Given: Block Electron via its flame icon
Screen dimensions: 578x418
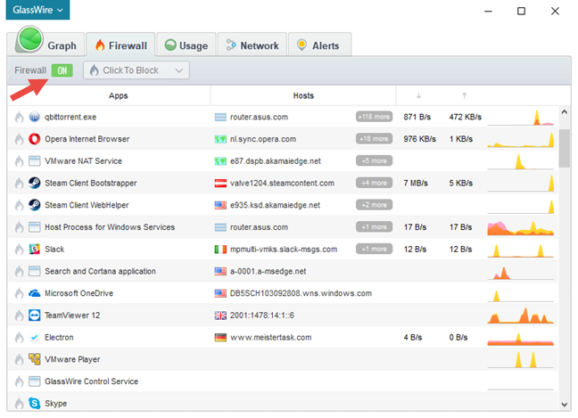Looking at the screenshot, I should coord(19,338).
